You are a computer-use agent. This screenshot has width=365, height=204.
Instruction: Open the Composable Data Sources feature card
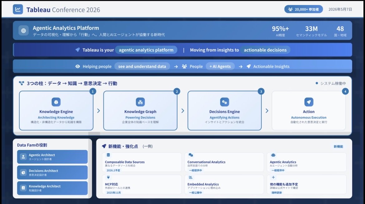142,162
